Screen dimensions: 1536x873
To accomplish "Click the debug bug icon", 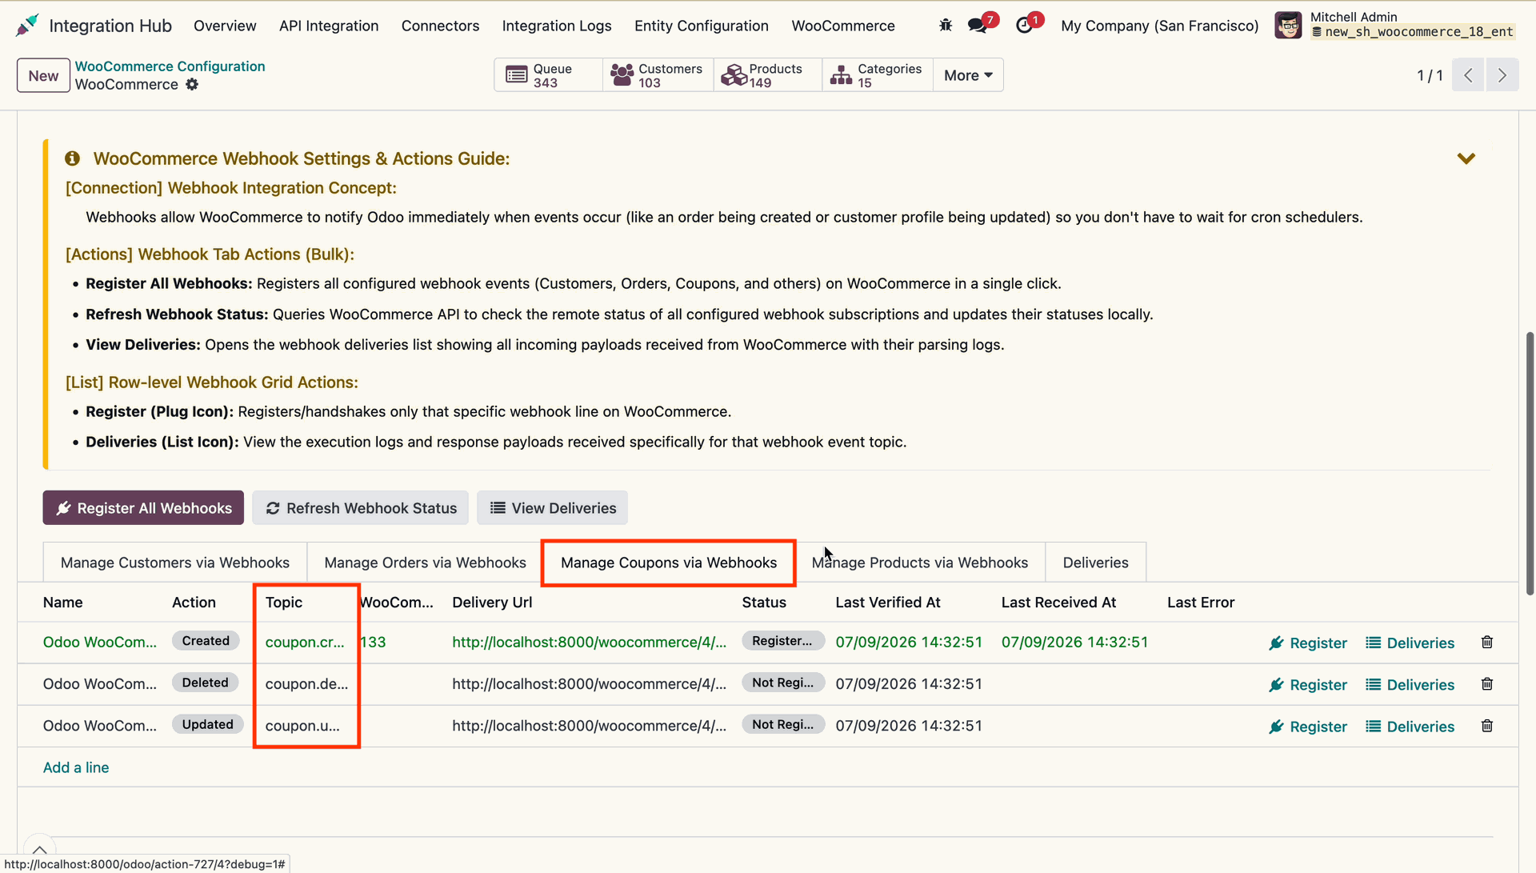I will coord(946,26).
